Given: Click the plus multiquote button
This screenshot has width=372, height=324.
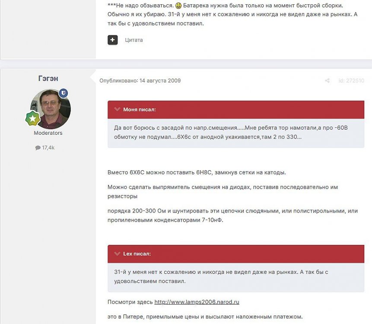Looking at the screenshot, I should (112, 40).
